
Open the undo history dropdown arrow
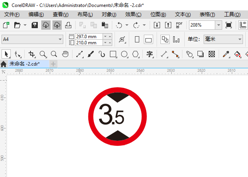tap(127, 25)
